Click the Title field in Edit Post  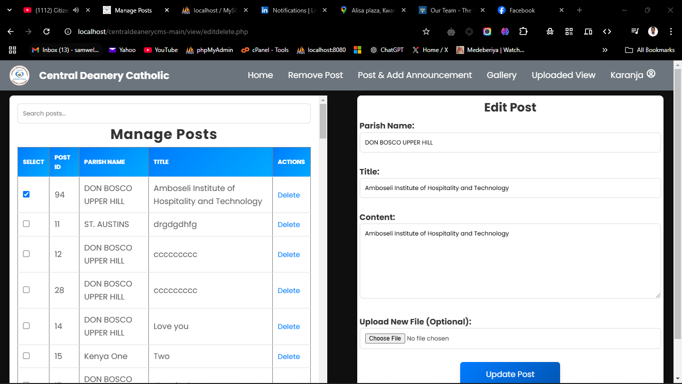pyautogui.click(x=510, y=188)
